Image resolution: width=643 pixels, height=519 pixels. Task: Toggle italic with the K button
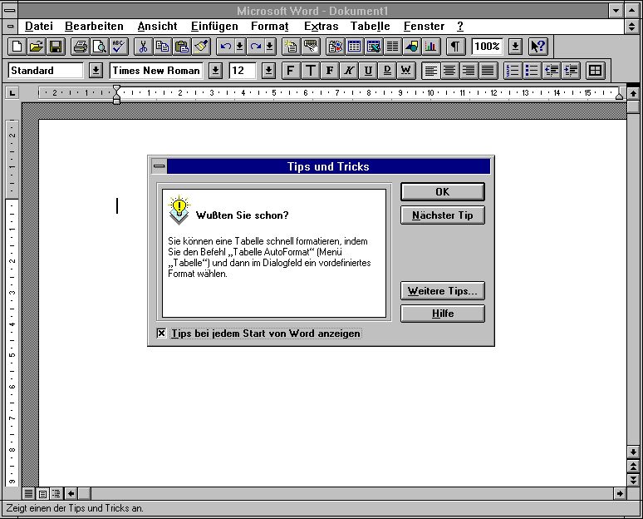[349, 71]
